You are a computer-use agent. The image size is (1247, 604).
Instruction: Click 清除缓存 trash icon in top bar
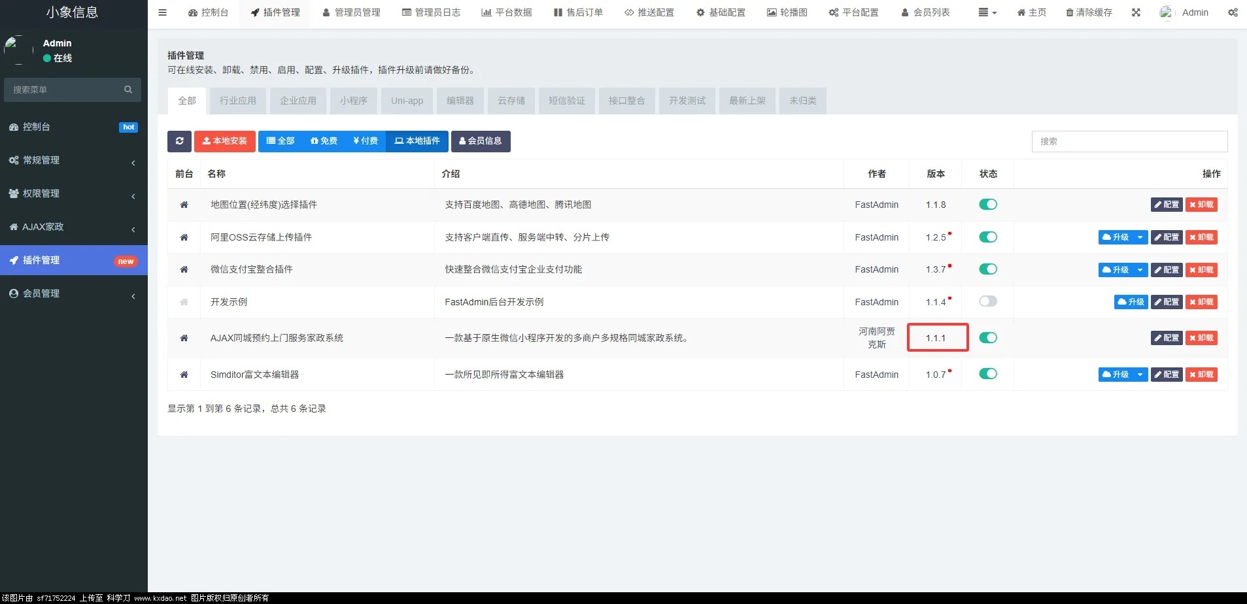click(x=1070, y=12)
